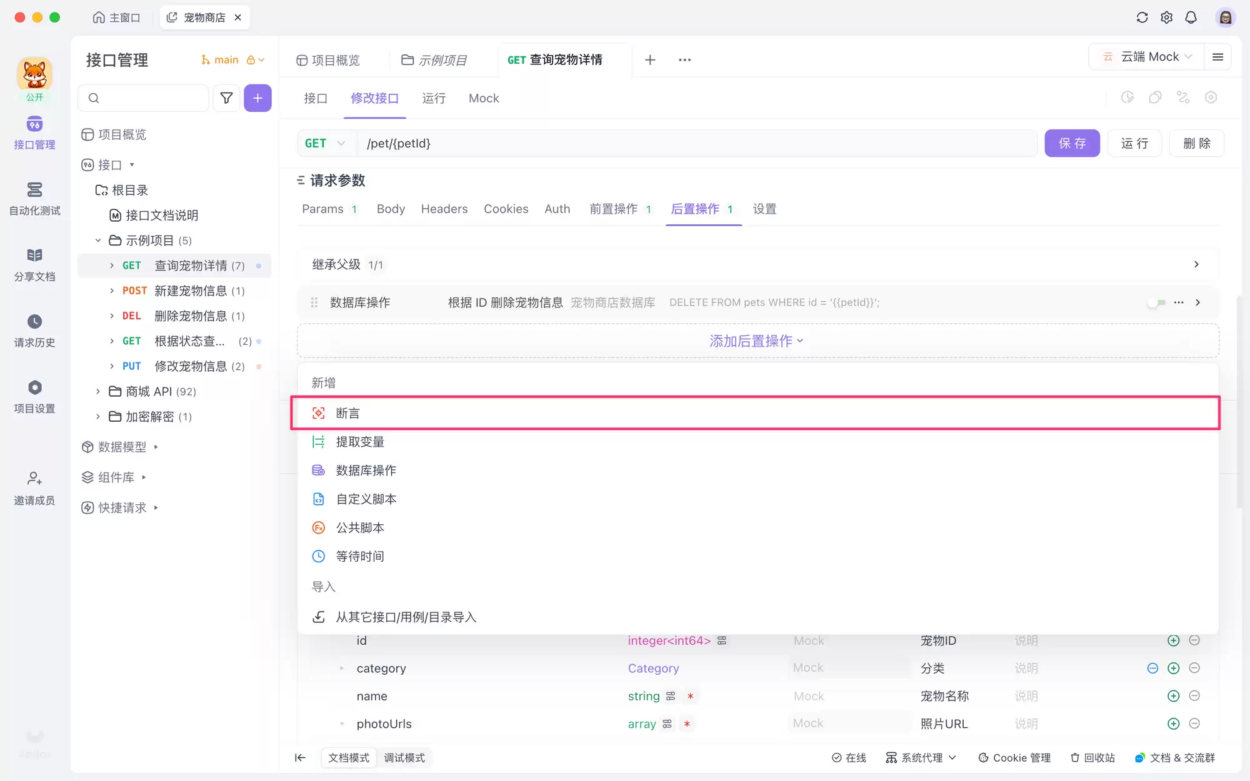The height and width of the screenshot is (781, 1250).
Task: Click the blue more icon in category row
Action: point(1152,668)
